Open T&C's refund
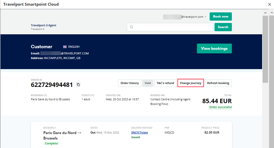Viewport: 274px width, 148px height. (x=165, y=83)
